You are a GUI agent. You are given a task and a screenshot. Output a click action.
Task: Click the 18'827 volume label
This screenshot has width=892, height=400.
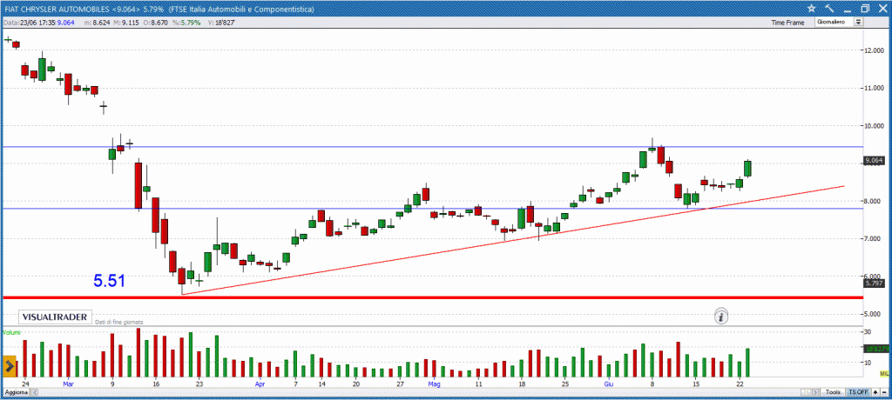875,349
